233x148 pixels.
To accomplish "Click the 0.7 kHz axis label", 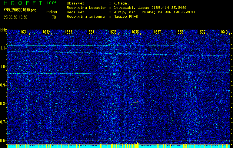I will pos(3,122).
